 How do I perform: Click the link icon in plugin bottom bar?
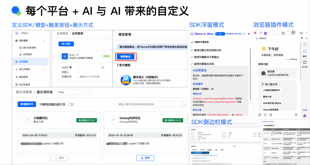(x=271, y=115)
